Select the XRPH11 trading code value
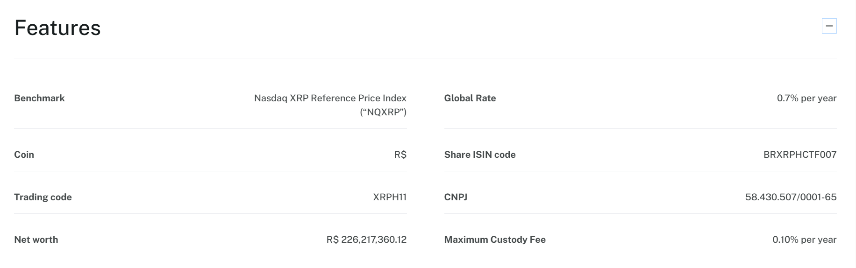The width and height of the screenshot is (856, 268). [x=390, y=197]
